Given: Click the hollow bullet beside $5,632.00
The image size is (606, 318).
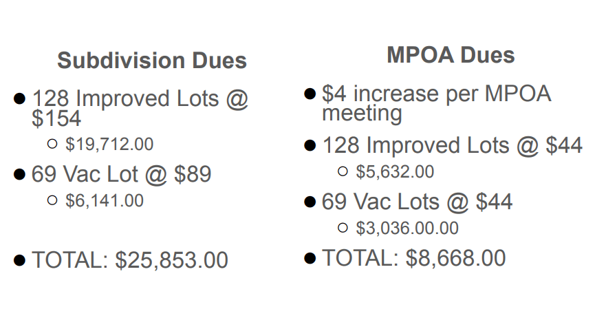Looking at the screenshot, I should [x=343, y=171].
